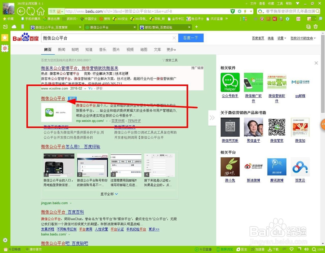Open the 下载 downloads icon in the status bar
This screenshot has height=253, width=325.
[273, 249]
